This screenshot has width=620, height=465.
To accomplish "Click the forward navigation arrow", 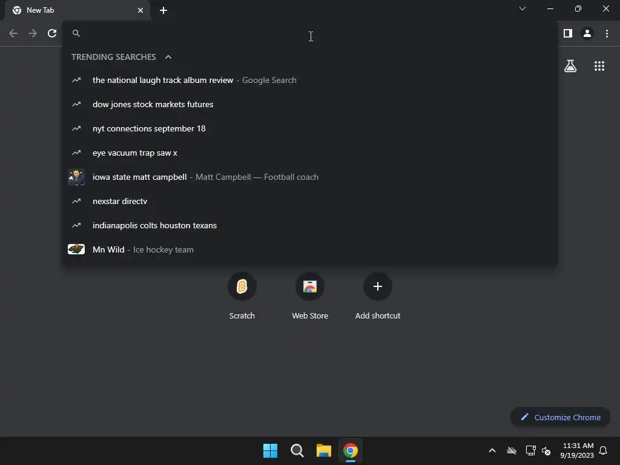I will point(33,33).
